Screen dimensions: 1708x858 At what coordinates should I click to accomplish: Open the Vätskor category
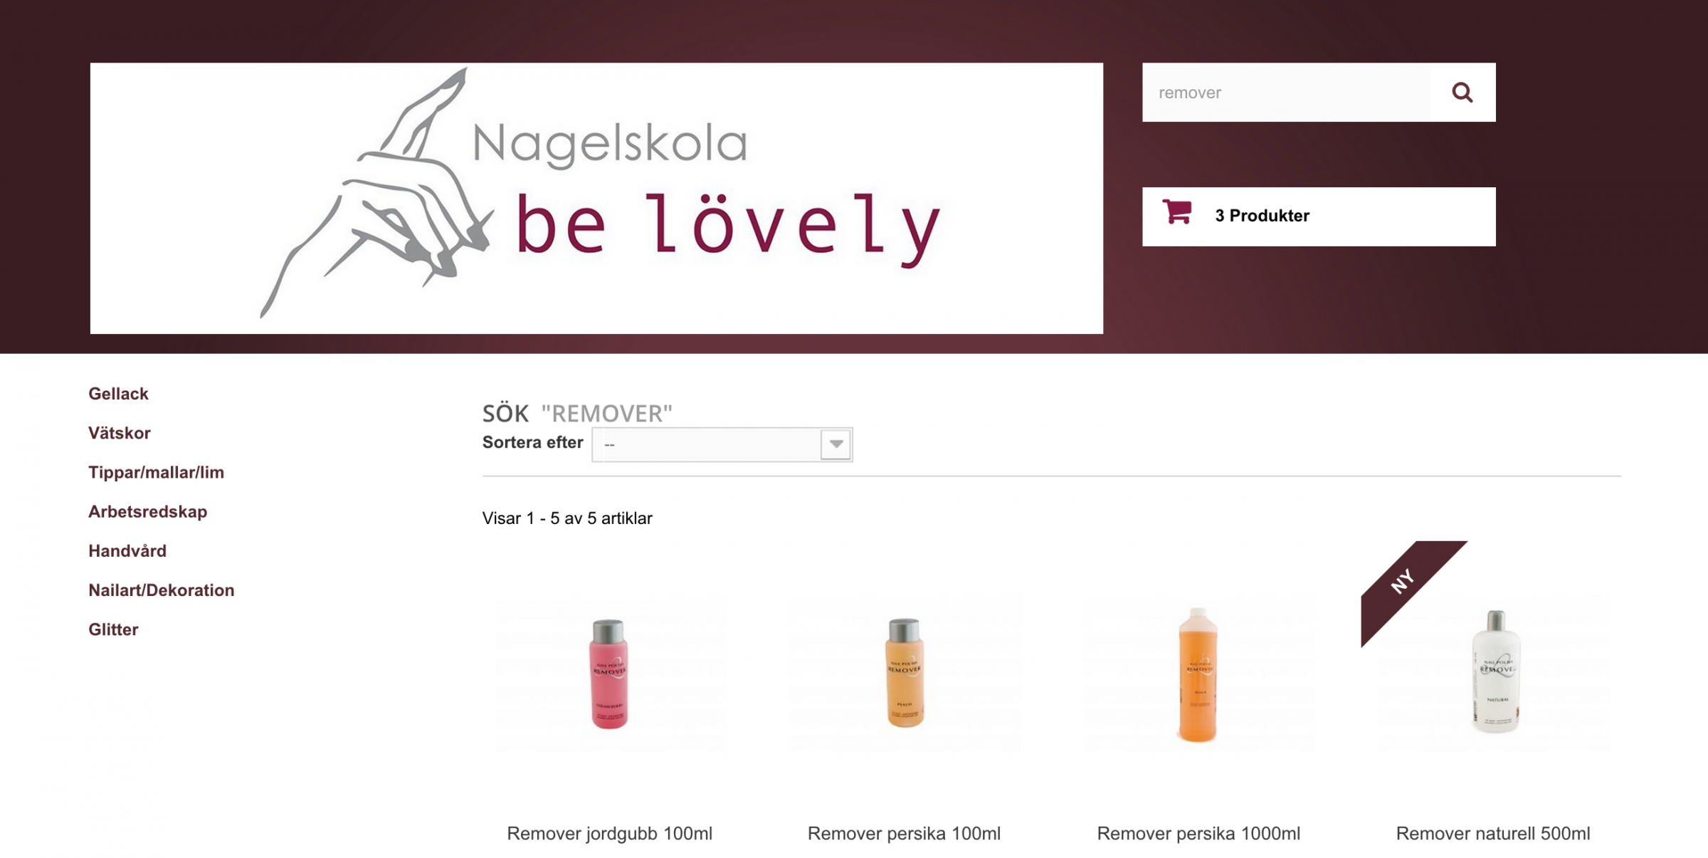click(x=120, y=433)
